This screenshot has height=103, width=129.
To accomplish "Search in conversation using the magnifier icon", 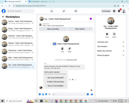I will [x=114, y=34].
